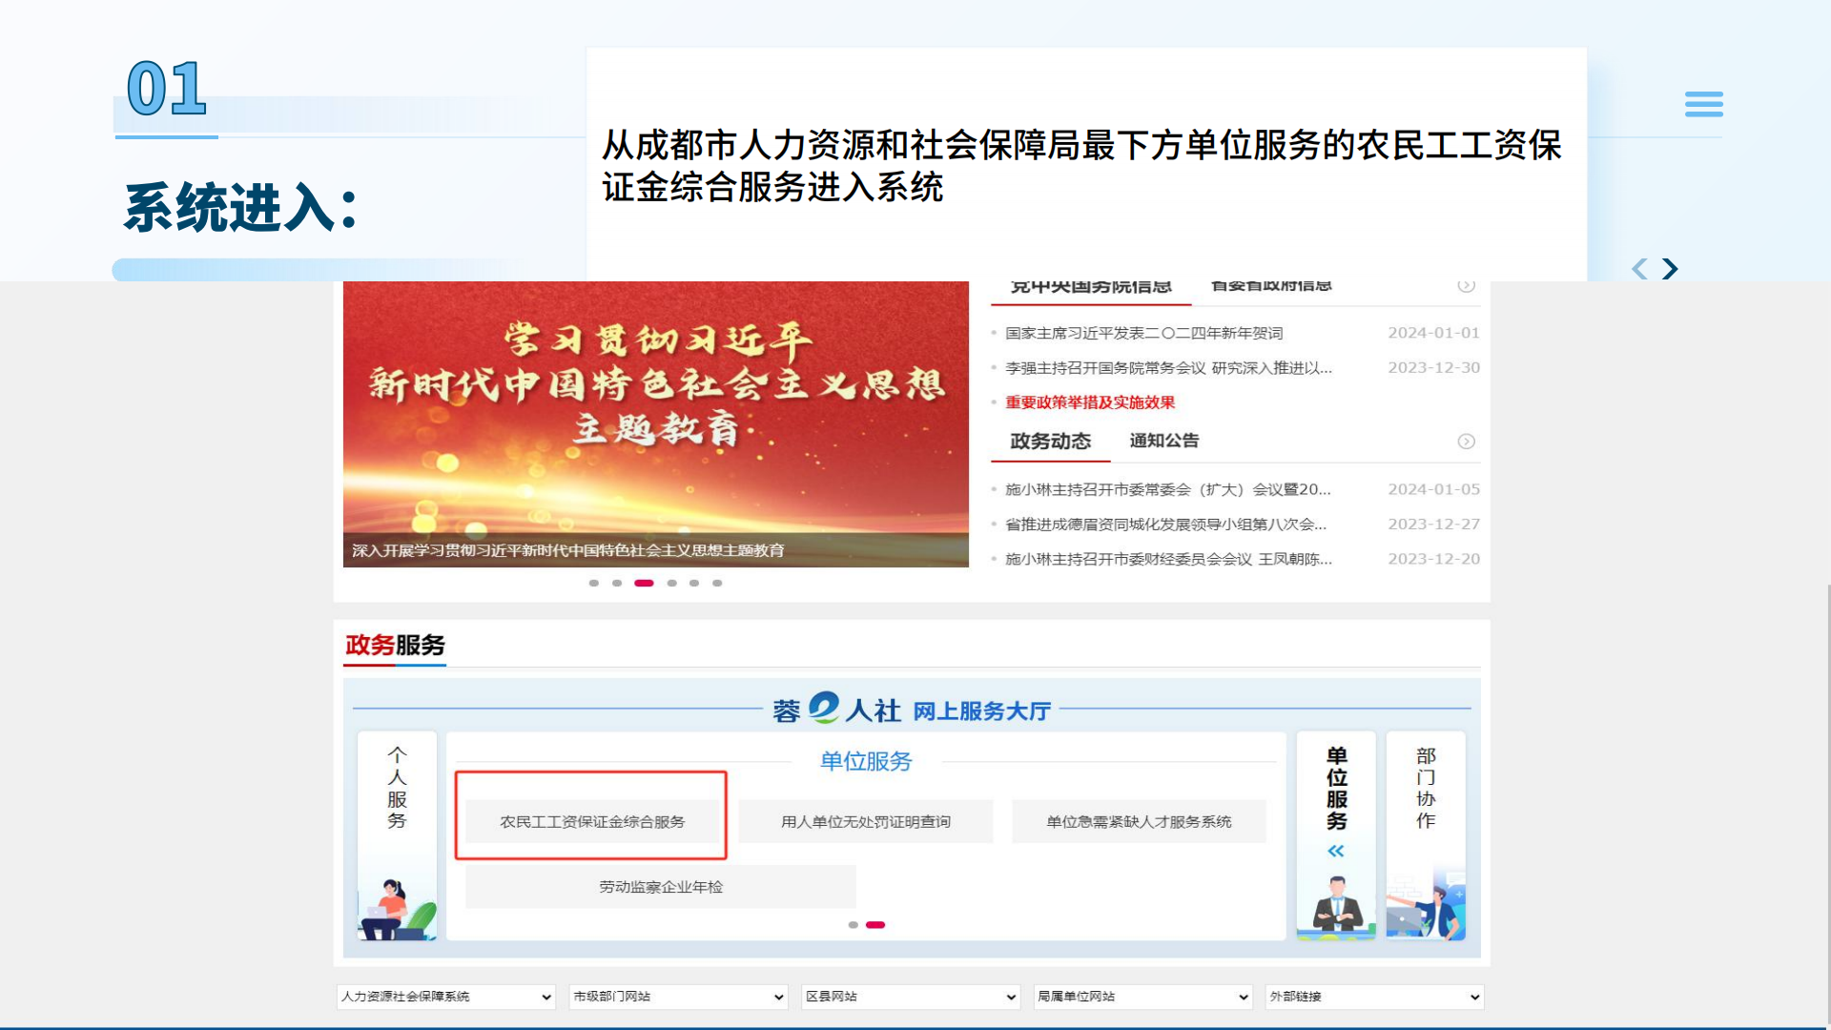Open the red 重要政策举措及实施效果 news link
The width and height of the screenshot is (1831, 1030).
pos(1089,403)
